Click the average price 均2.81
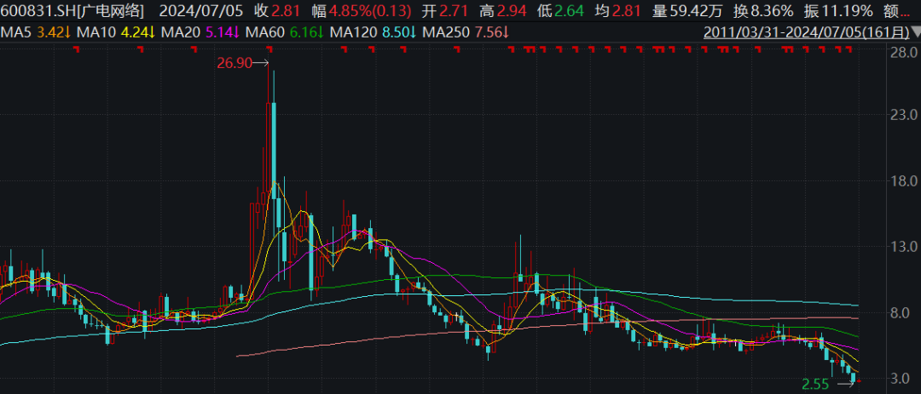This screenshot has width=921, height=394. [x=617, y=10]
